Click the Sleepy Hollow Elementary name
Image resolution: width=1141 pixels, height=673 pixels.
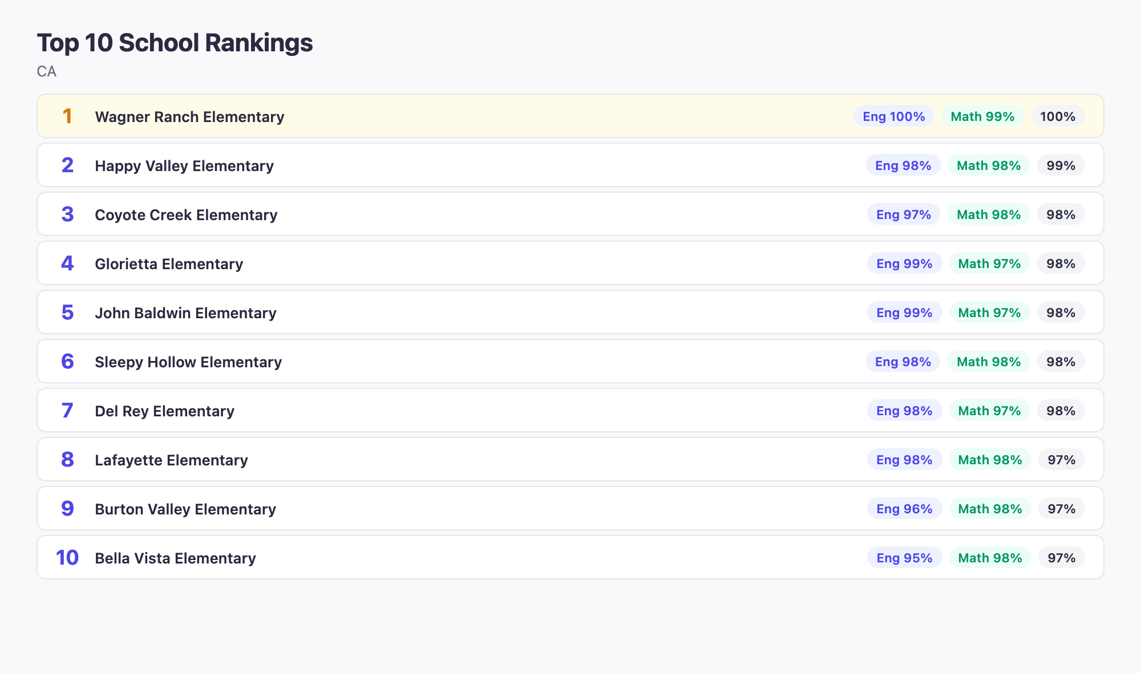pos(188,362)
